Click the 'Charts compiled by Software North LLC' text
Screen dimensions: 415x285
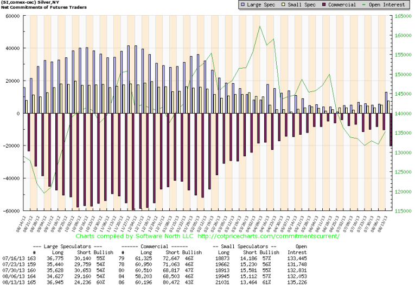click(134, 236)
